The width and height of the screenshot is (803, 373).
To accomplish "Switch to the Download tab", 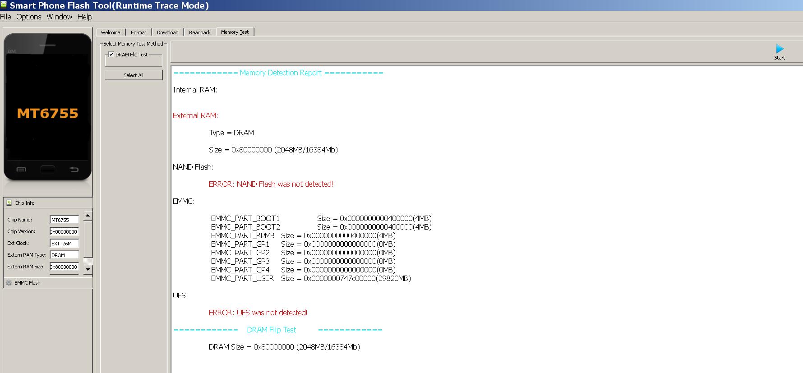I will [168, 32].
